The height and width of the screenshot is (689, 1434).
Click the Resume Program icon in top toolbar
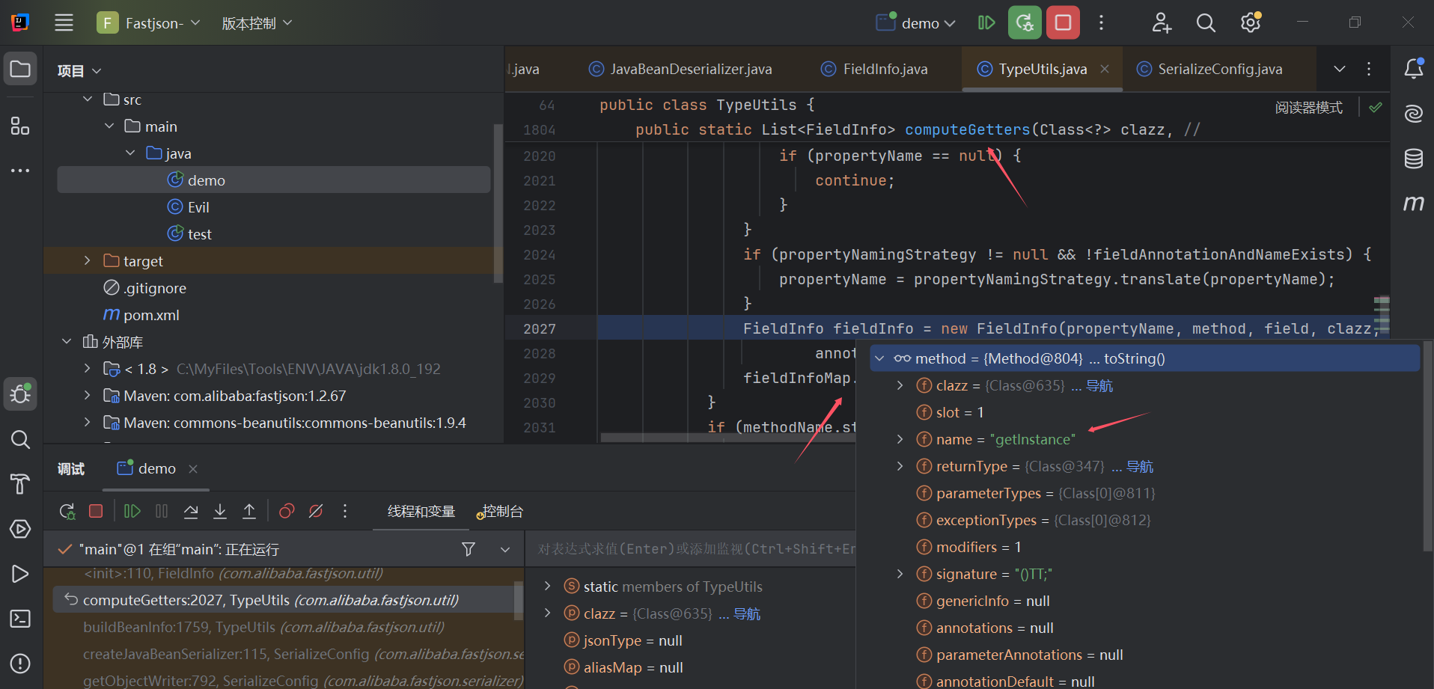coord(986,22)
